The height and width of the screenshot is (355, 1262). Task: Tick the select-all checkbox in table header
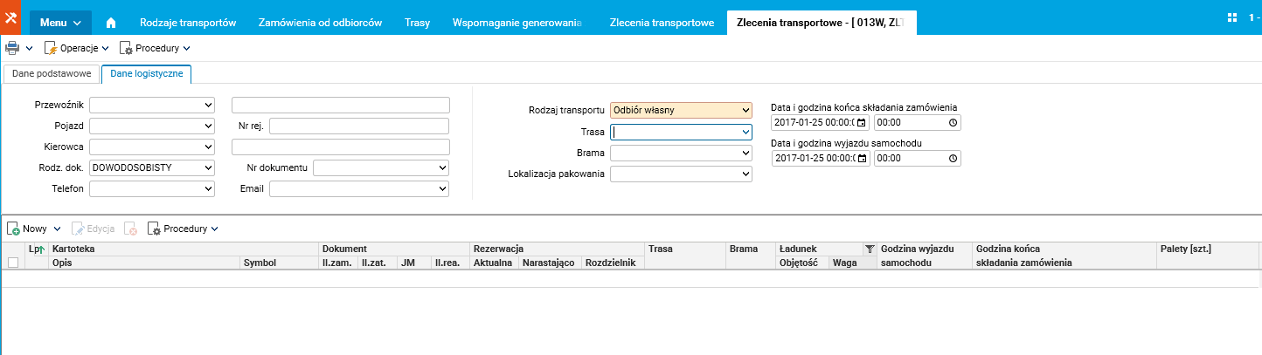(12, 263)
